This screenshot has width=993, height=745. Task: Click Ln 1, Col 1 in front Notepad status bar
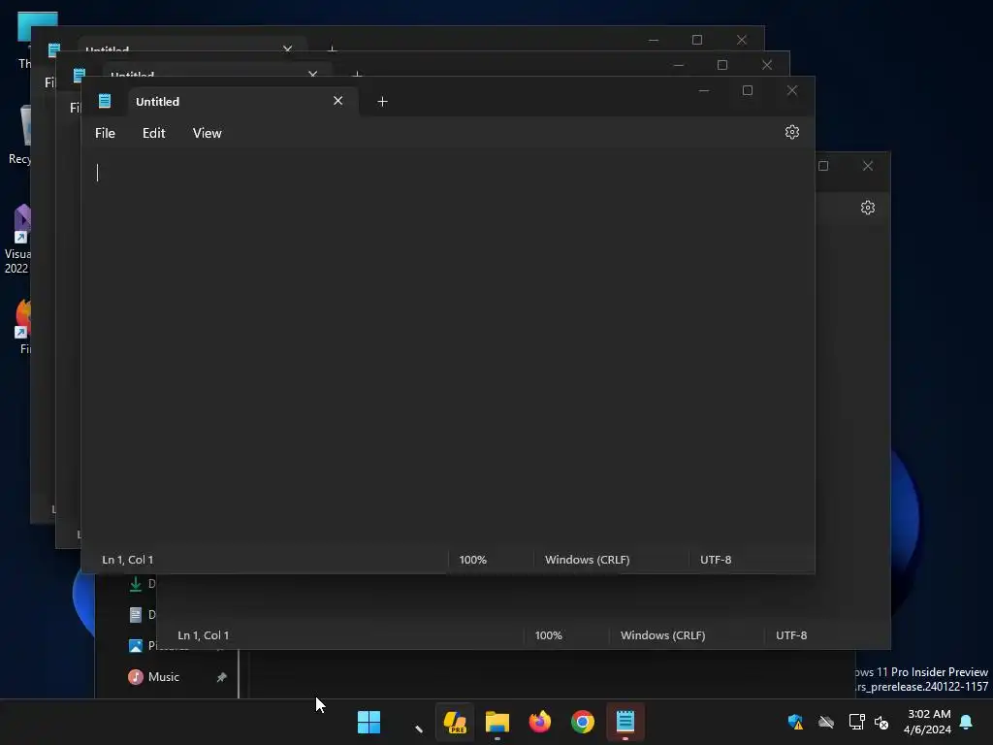pos(128,560)
